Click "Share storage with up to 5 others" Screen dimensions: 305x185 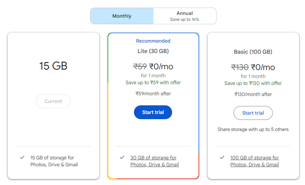253,129
